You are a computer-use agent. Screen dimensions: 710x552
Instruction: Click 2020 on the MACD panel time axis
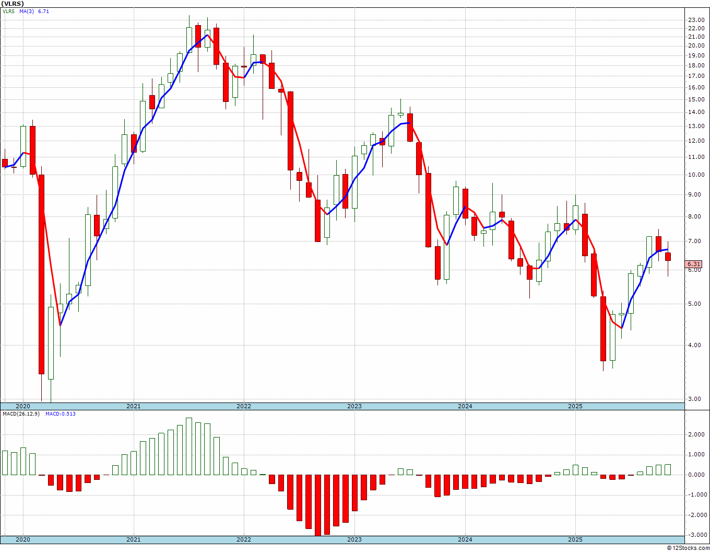(x=22, y=539)
